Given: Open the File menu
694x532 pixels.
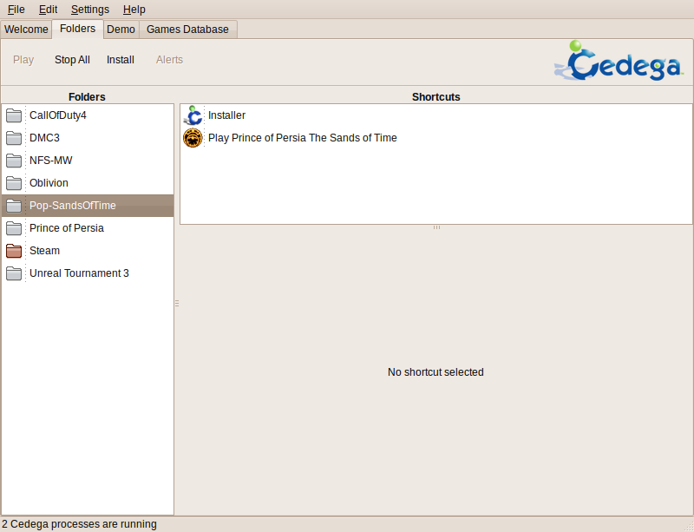Looking at the screenshot, I should point(16,10).
